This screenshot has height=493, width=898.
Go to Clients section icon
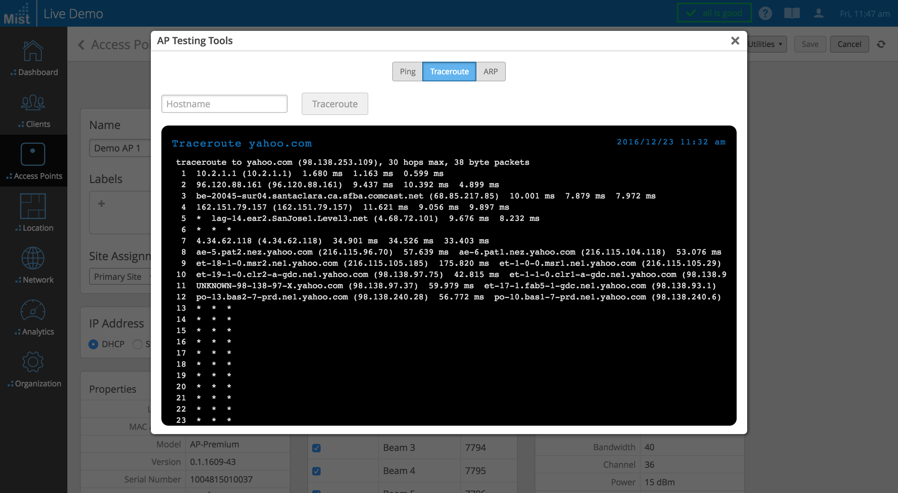click(33, 103)
